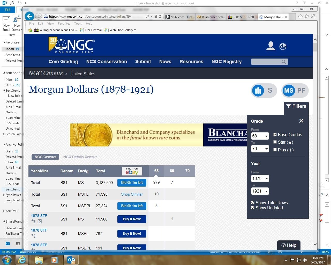The height and width of the screenshot is (265, 331).
Task: Select the MS strike type toggle
Action: [289, 91]
